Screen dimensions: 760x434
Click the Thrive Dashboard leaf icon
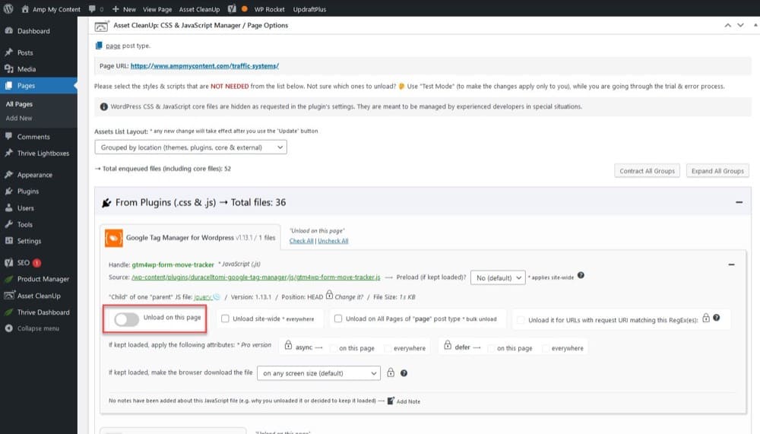click(x=8, y=312)
